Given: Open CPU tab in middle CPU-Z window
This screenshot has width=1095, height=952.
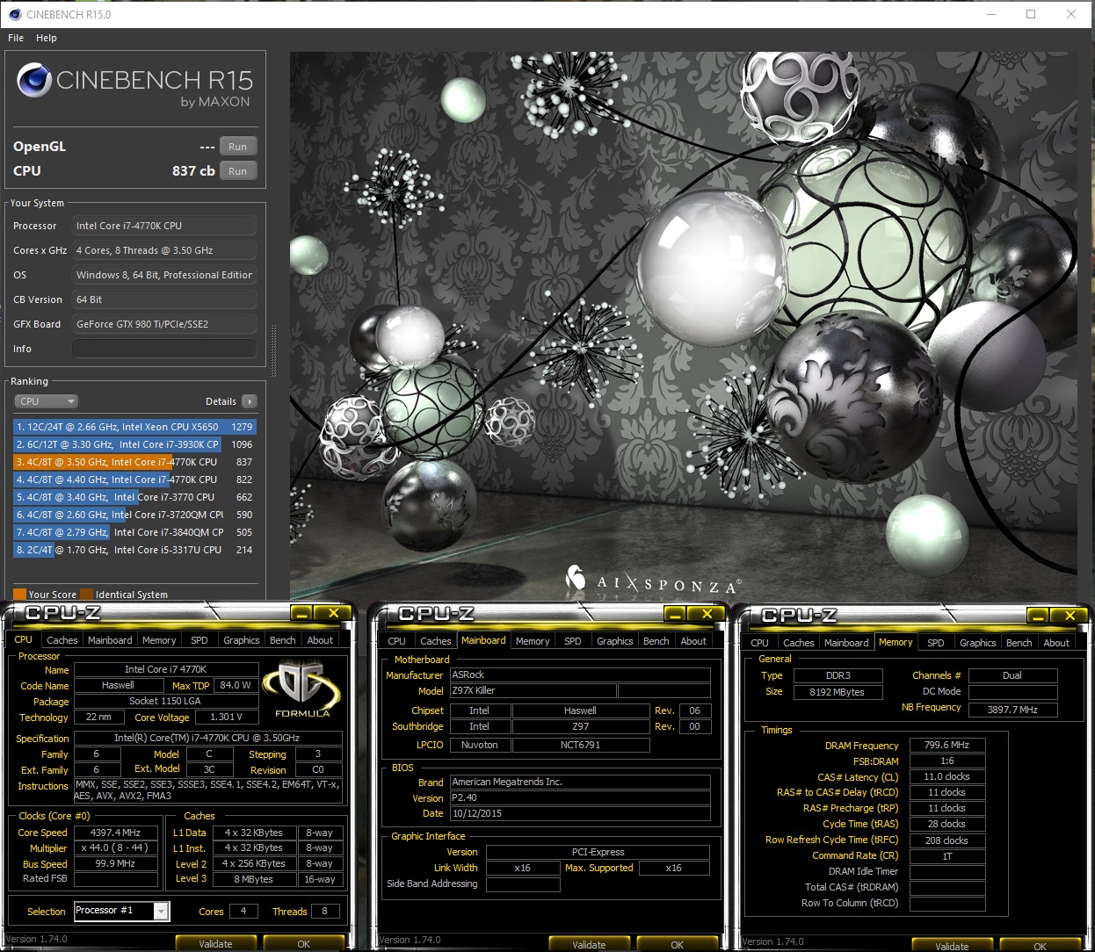Looking at the screenshot, I should tap(396, 641).
